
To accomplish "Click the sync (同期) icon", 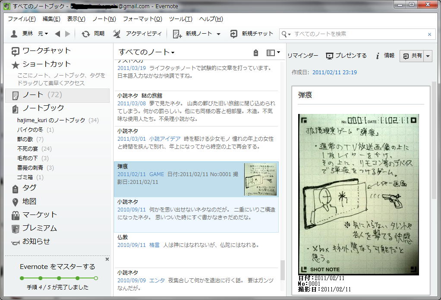I will coord(85,34).
